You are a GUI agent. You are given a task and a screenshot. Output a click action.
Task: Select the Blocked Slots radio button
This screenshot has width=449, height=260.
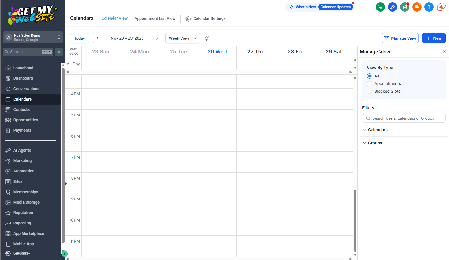click(x=369, y=91)
